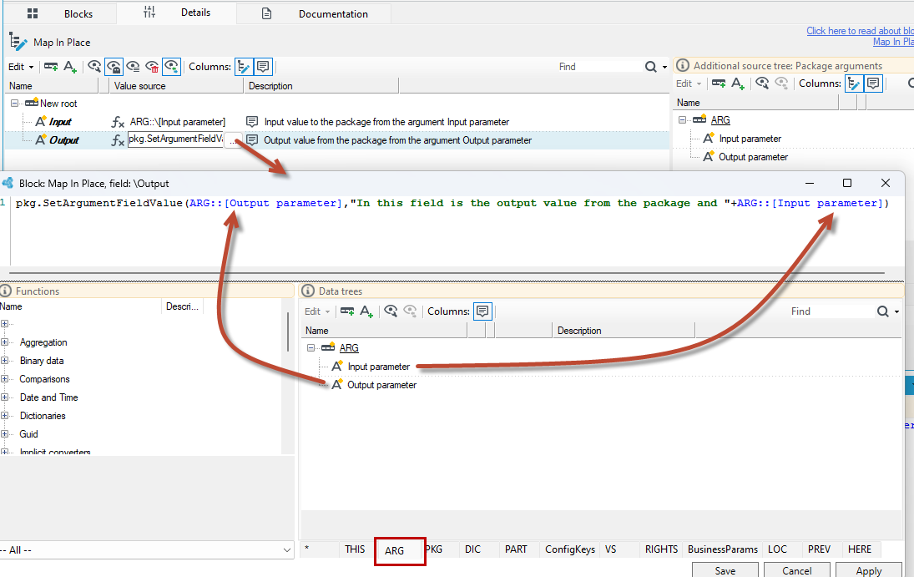914x577 pixels.
Task: Click the Find field in Data trees panel
Action: pyautogui.click(x=831, y=311)
